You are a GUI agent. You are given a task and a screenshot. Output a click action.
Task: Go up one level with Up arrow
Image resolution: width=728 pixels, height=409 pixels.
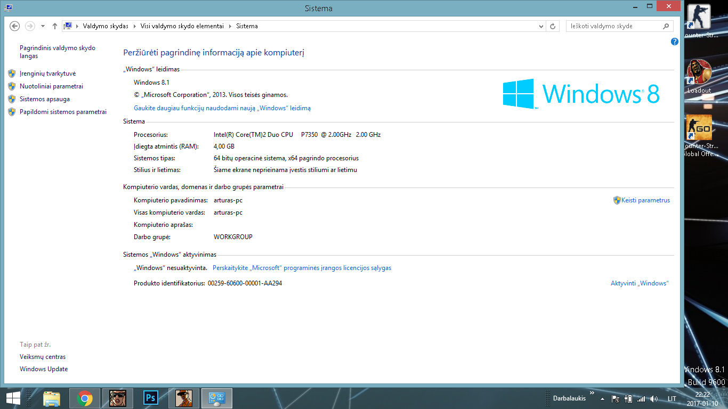[55, 26]
